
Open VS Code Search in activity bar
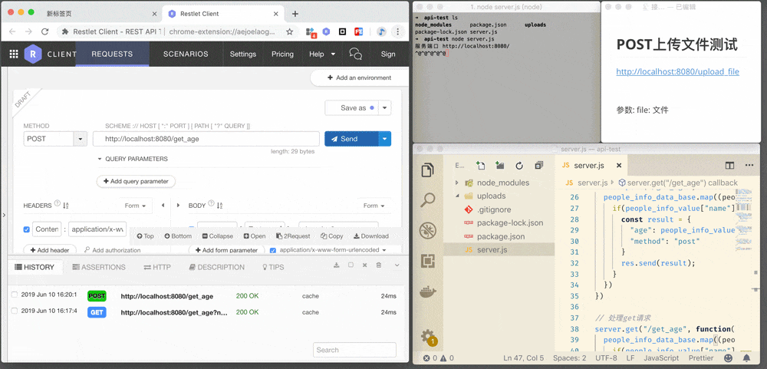click(428, 199)
